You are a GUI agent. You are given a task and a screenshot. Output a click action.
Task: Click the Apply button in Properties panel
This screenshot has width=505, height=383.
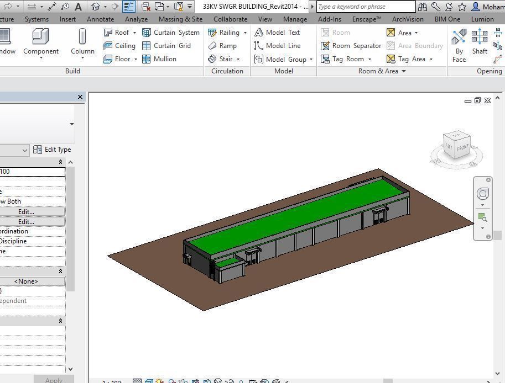point(54,380)
